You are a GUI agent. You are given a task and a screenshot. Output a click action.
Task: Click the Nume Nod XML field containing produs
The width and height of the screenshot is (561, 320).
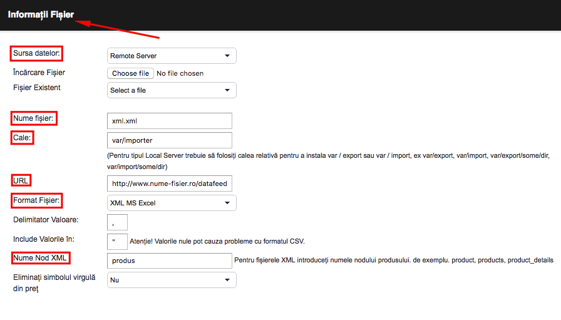170,261
